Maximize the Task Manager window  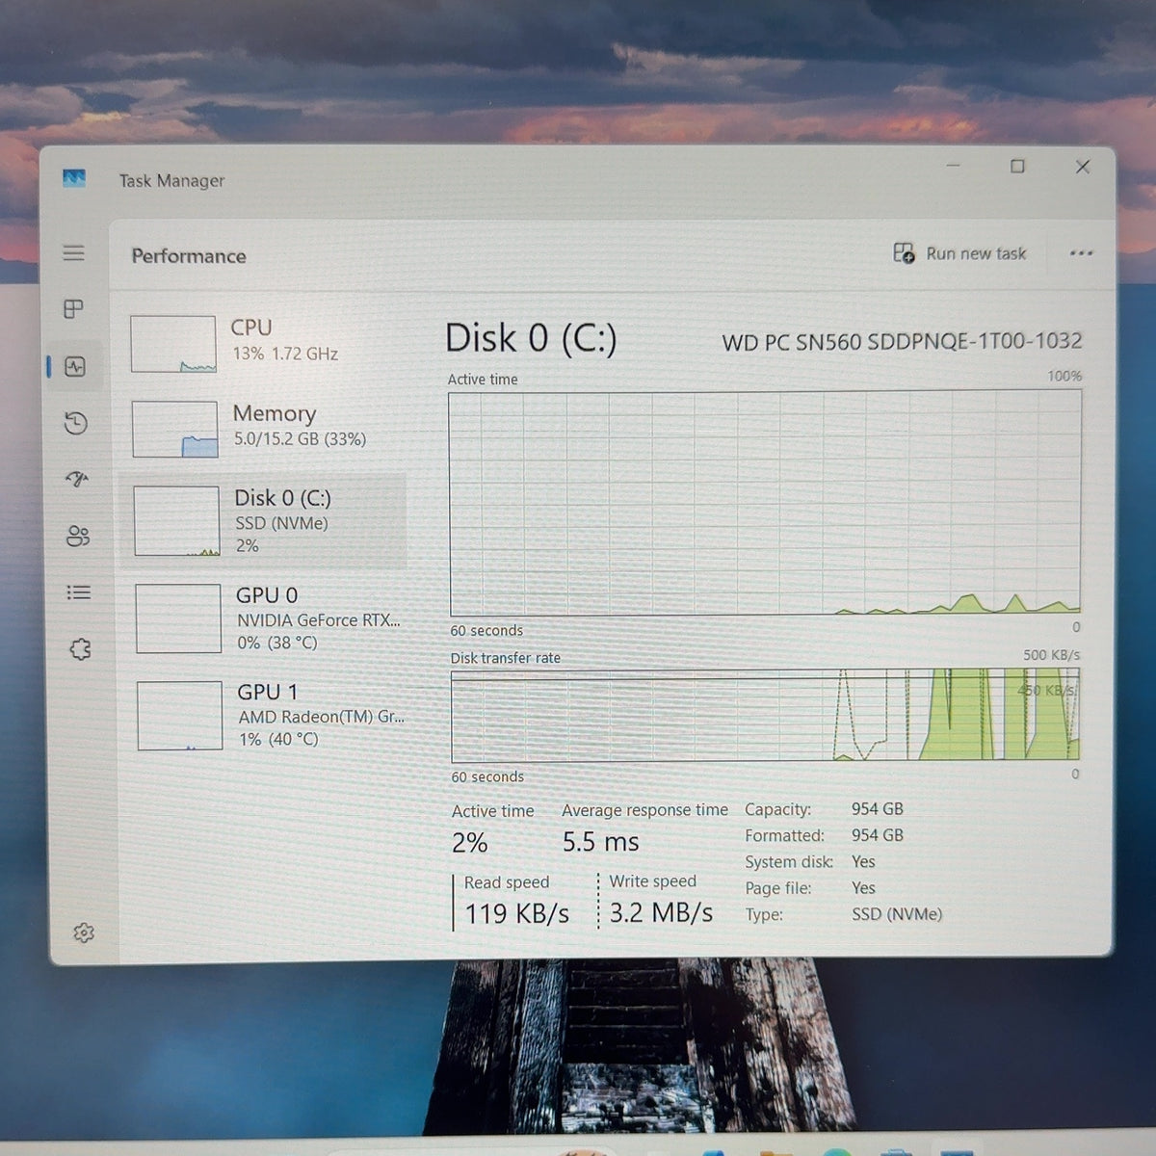point(1017,167)
